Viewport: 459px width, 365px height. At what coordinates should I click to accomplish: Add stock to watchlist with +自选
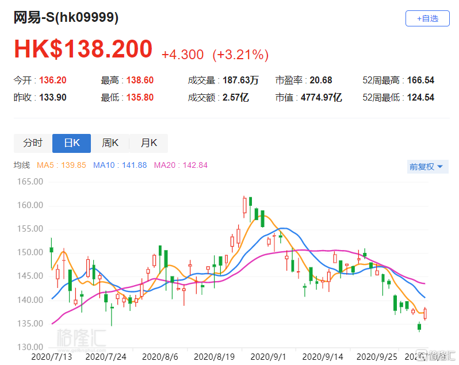pos(426,18)
